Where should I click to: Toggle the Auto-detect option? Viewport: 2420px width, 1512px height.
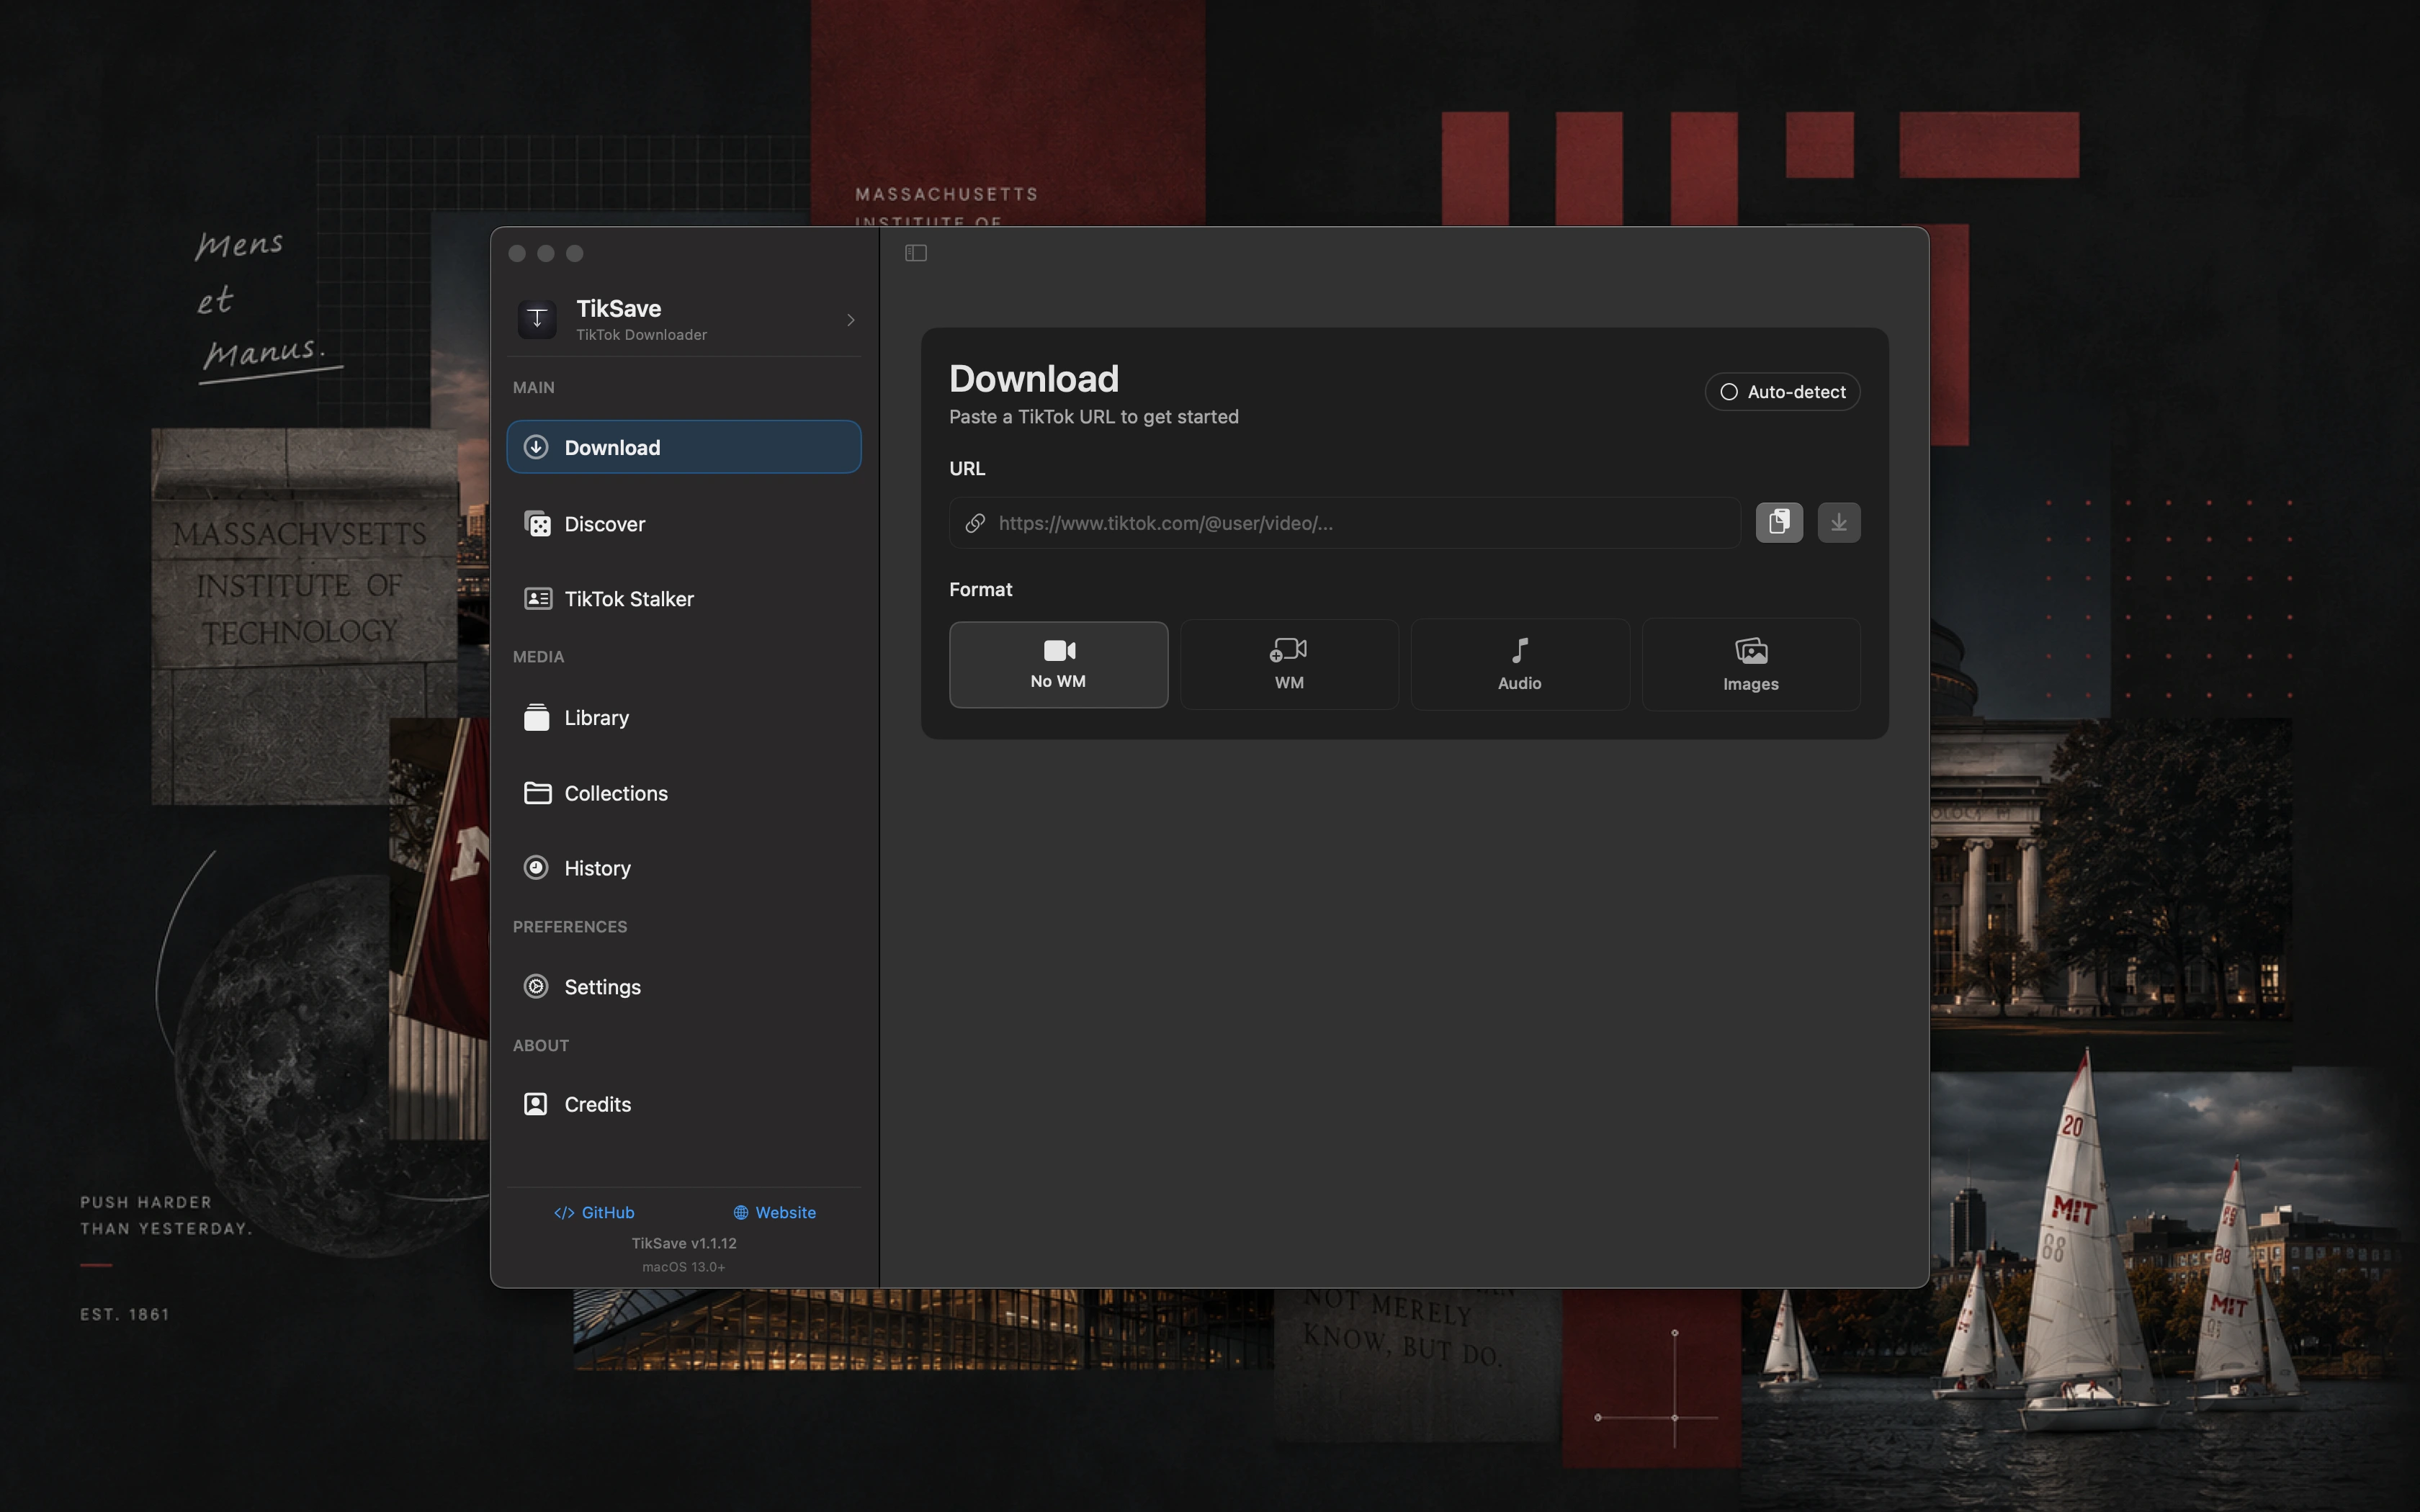pos(1782,392)
